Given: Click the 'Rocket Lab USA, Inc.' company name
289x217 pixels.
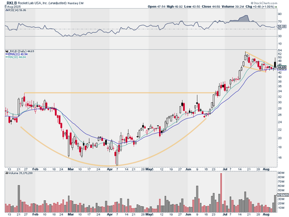Looking at the screenshot, I should click(33, 3).
